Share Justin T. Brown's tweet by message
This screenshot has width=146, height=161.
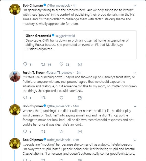pyautogui.click(x=80, y=98)
